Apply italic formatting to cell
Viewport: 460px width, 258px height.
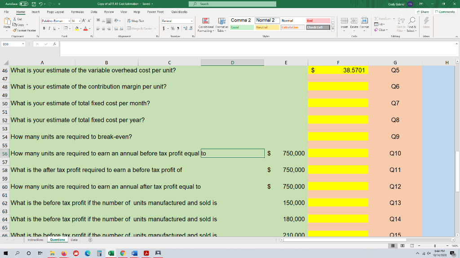pos(49,28)
